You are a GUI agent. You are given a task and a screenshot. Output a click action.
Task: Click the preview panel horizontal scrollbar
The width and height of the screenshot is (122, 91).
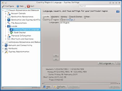(77, 83)
